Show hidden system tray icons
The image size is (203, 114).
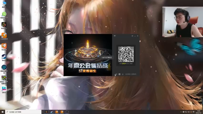pos(181,112)
